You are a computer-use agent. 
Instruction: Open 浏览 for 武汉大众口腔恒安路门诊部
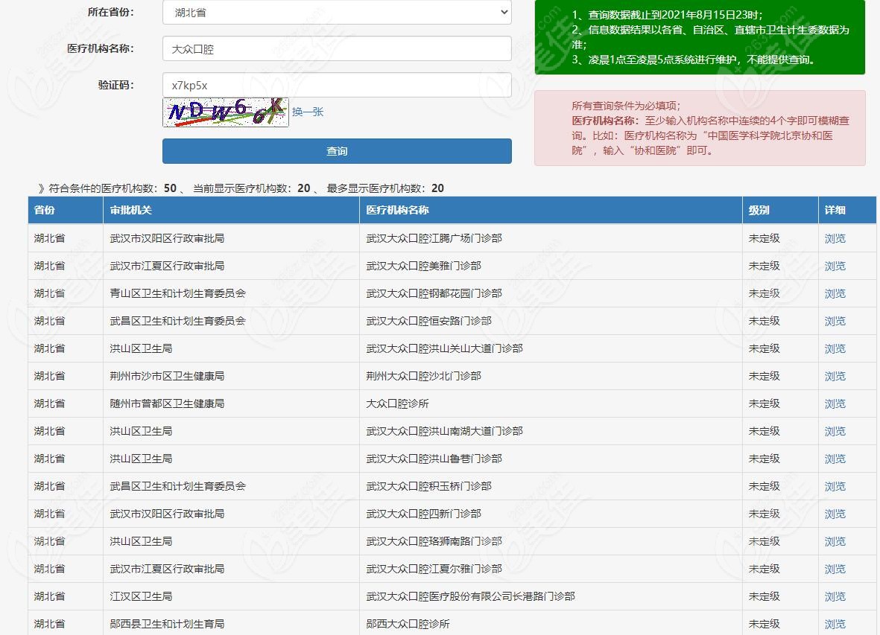coord(835,322)
